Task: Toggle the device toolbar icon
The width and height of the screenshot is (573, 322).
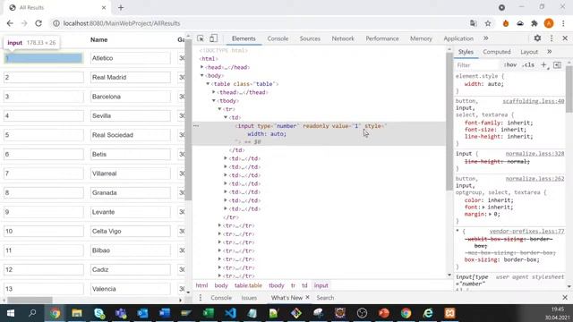Action: [x=213, y=38]
